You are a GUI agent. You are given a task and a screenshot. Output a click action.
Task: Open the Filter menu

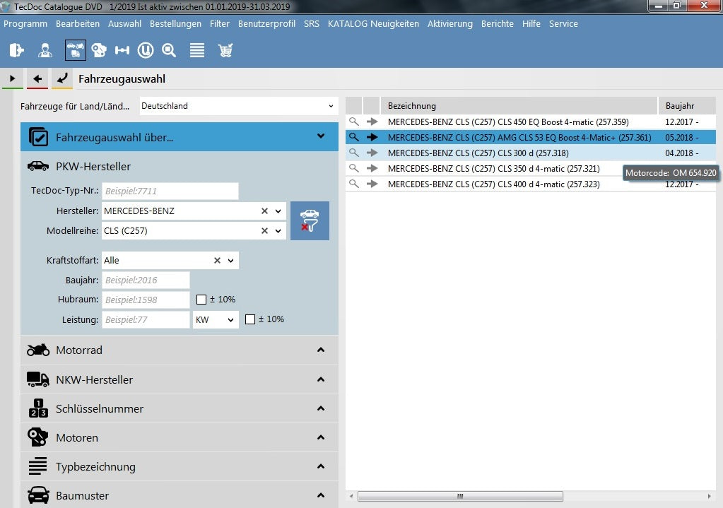pyautogui.click(x=220, y=23)
